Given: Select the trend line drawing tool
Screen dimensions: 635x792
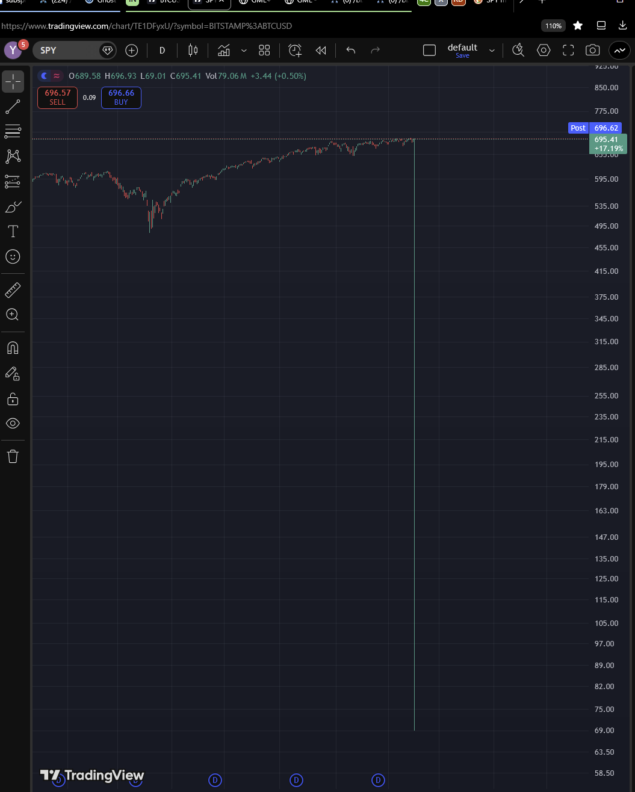Looking at the screenshot, I should [13, 107].
